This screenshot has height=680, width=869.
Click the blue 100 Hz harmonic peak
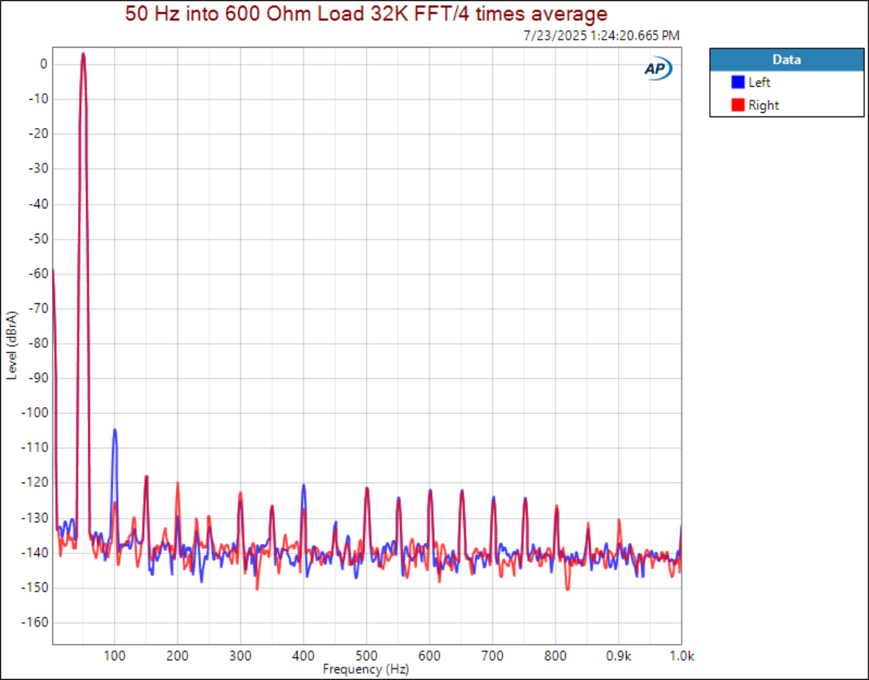click(114, 430)
